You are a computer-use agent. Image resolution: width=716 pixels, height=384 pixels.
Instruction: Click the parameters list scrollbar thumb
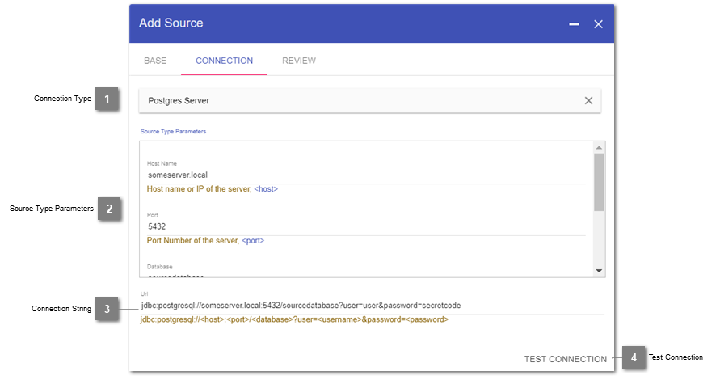[x=599, y=182]
